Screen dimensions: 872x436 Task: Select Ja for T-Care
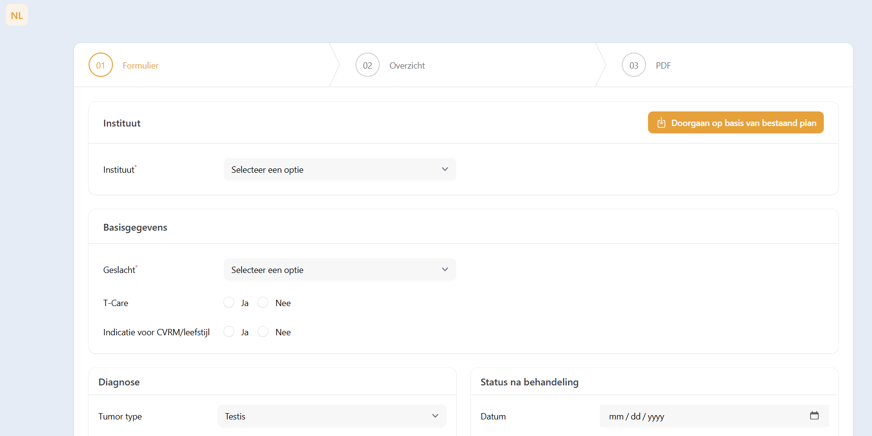pos(229,303)
